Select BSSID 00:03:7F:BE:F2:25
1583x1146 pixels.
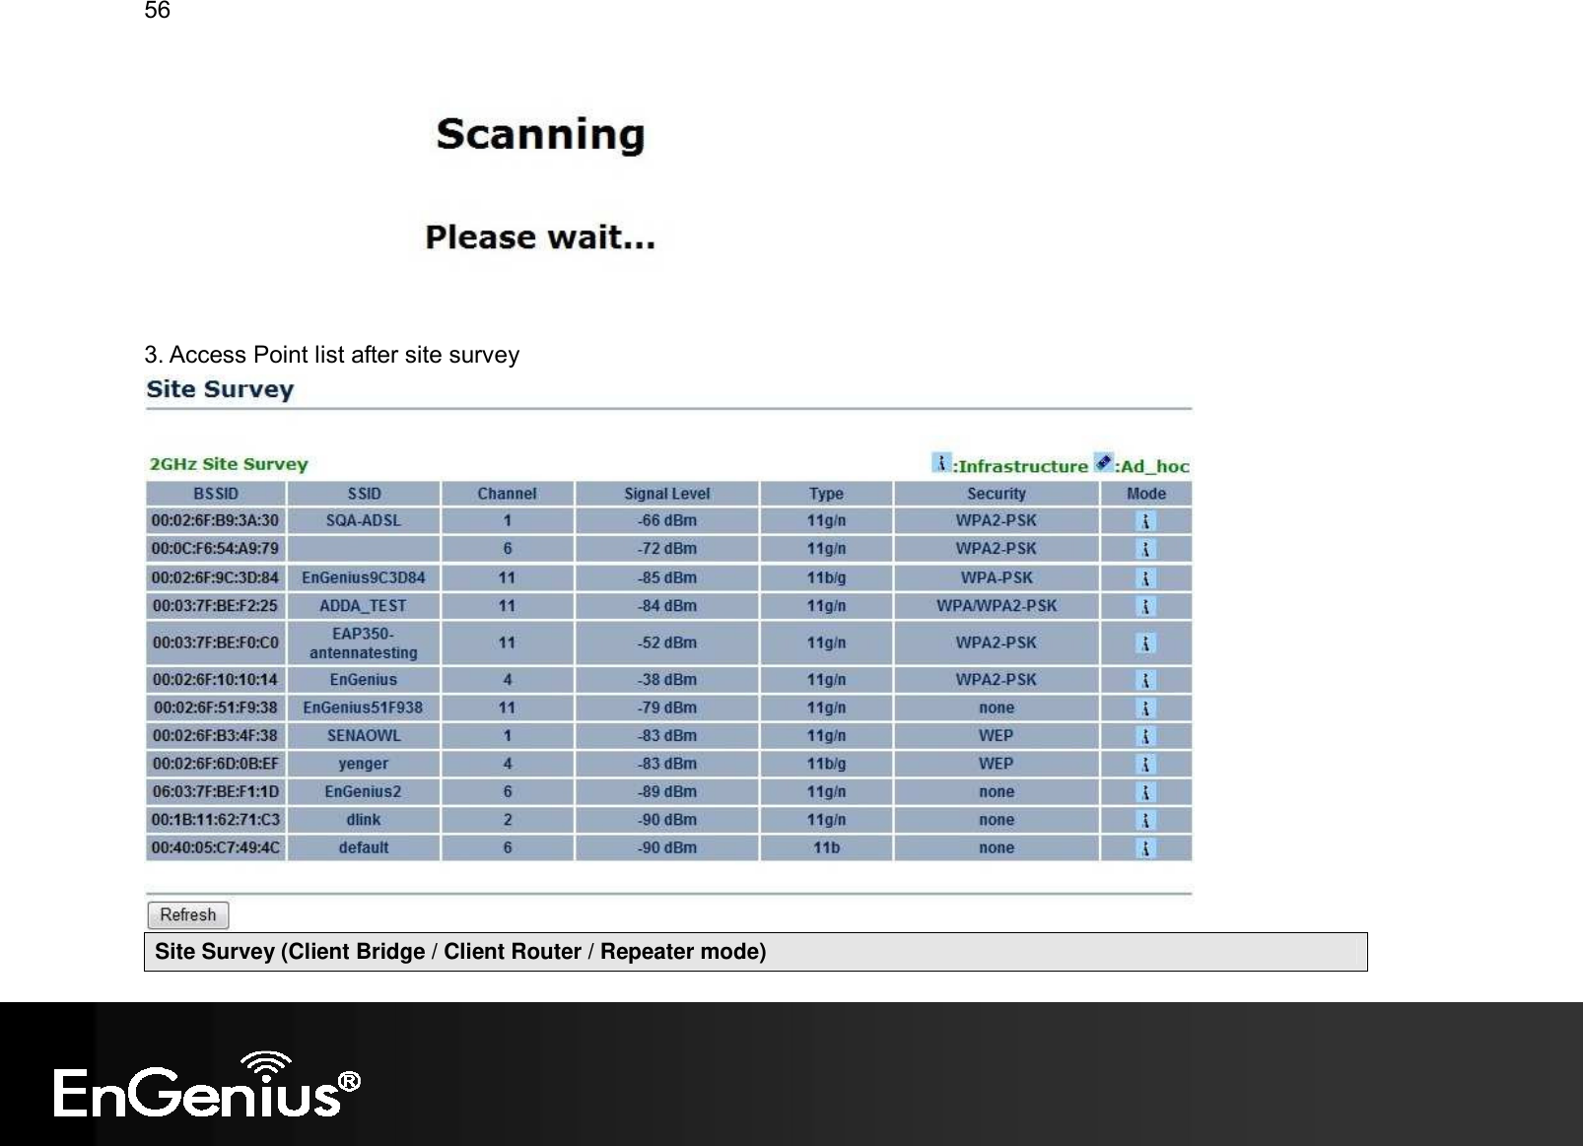click(215, 606)
